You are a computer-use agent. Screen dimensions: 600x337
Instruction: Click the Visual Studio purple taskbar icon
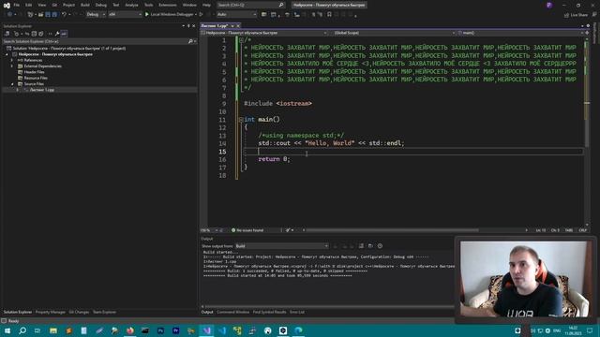tap(206, 330)
